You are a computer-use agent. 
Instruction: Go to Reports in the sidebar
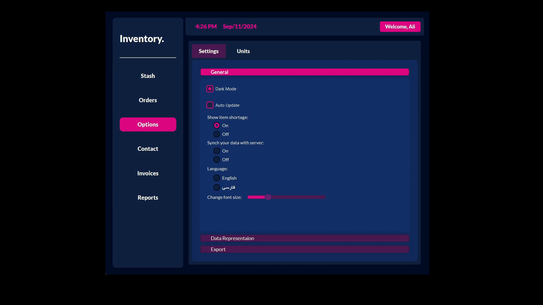point(148,198)
